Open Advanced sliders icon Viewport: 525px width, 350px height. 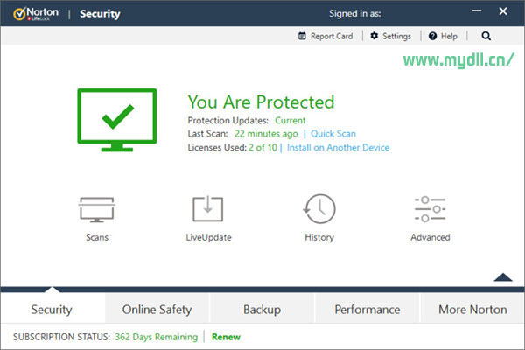tap(430, 209)
